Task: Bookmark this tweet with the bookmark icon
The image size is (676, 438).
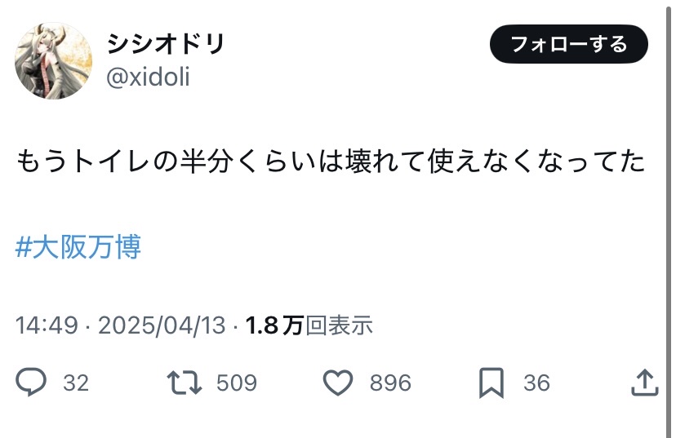Action: [491, 383]
